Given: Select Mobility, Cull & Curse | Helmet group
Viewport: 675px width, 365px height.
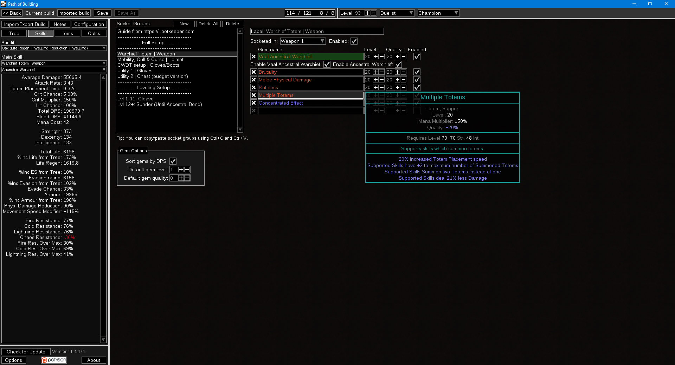Looking at the screenshot, I should tap(177, 59).
